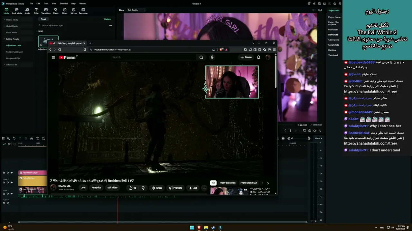Start YouTube voice search with microphone
The image size is (412, 231).
point(212,57)
